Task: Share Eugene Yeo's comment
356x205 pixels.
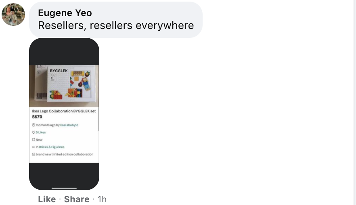Action: coord(77,199)
